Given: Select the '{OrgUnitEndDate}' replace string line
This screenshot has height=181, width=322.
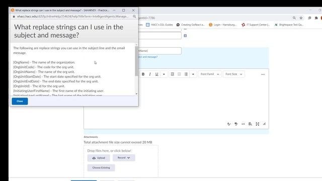Looking at the screenshot, I should coord(56,81).
